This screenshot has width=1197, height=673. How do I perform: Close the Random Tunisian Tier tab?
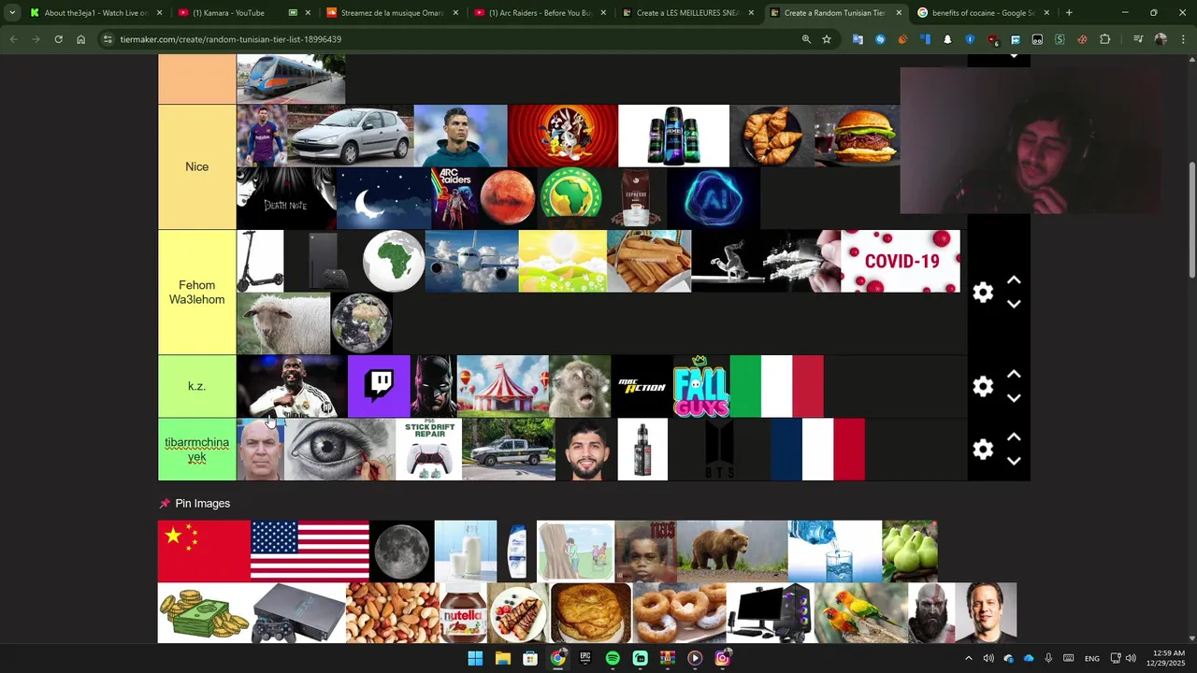(899, 13)
